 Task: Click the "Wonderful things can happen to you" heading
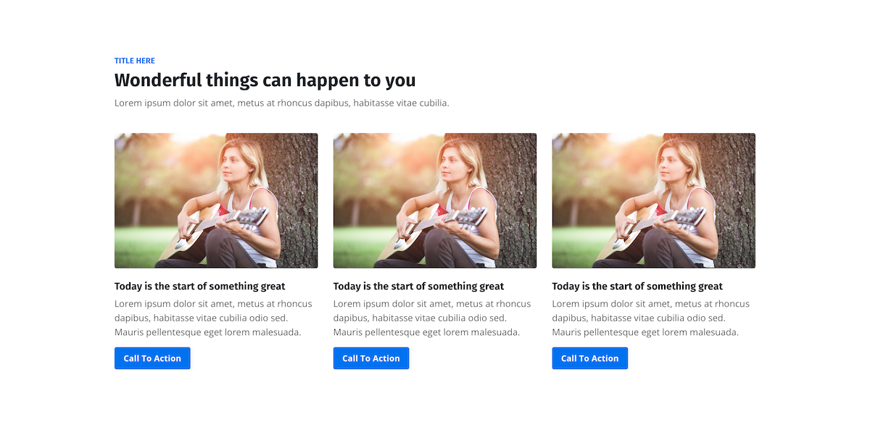(265, 80)
